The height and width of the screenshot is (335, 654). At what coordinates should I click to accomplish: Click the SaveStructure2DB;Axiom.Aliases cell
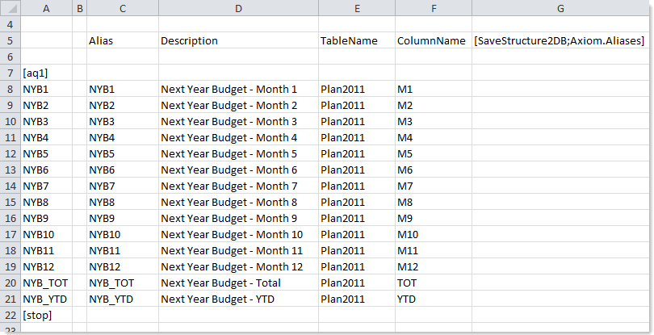point(560,40)
